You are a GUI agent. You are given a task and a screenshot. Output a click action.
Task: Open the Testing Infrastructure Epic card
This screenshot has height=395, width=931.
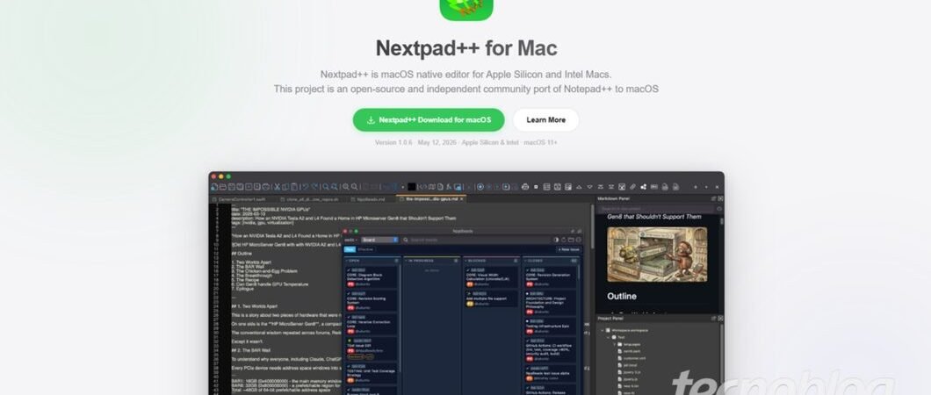coord(550,327)
